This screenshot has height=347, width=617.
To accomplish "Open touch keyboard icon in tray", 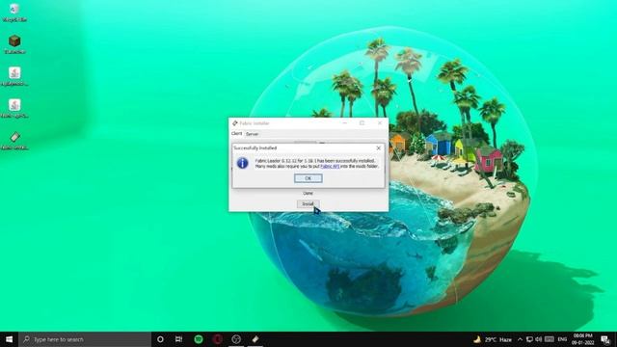I will point(550,339).
